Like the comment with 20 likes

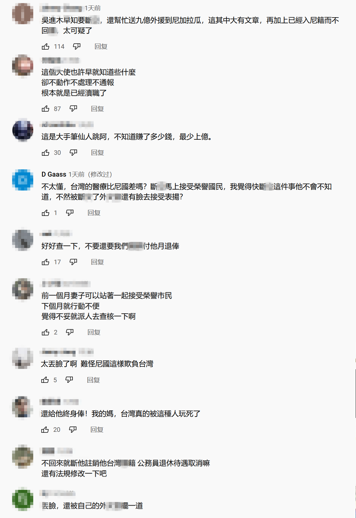coord(45,430)
